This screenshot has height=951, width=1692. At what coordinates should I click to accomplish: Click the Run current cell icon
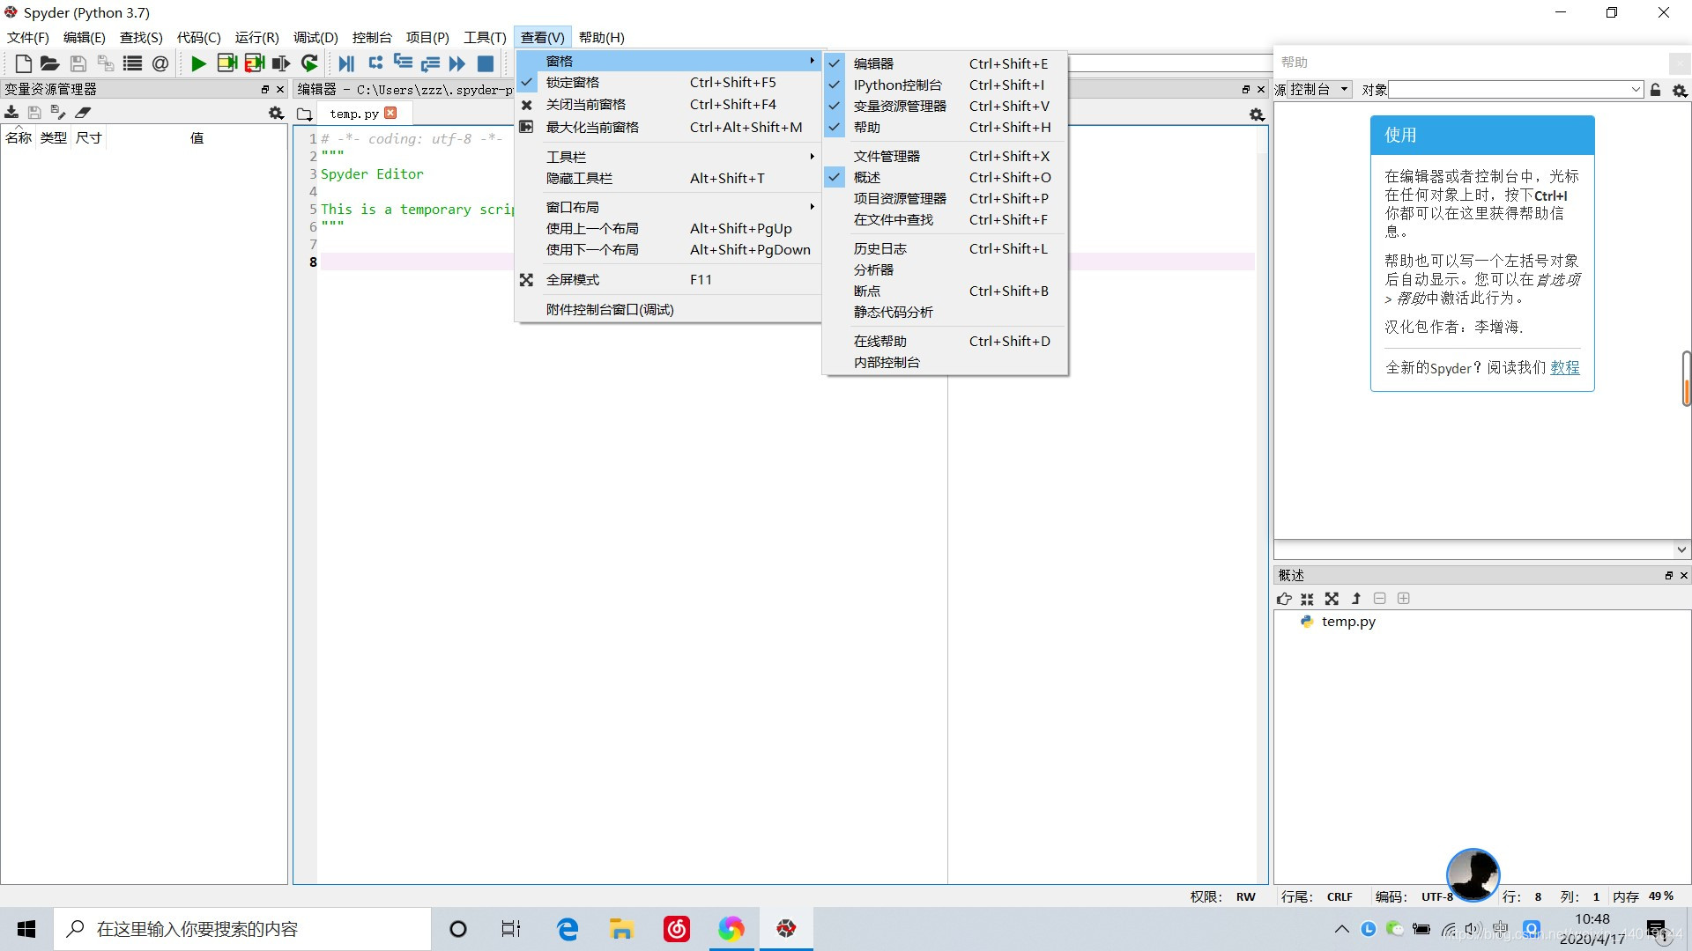pyautogui.click(x=226, y=63)
